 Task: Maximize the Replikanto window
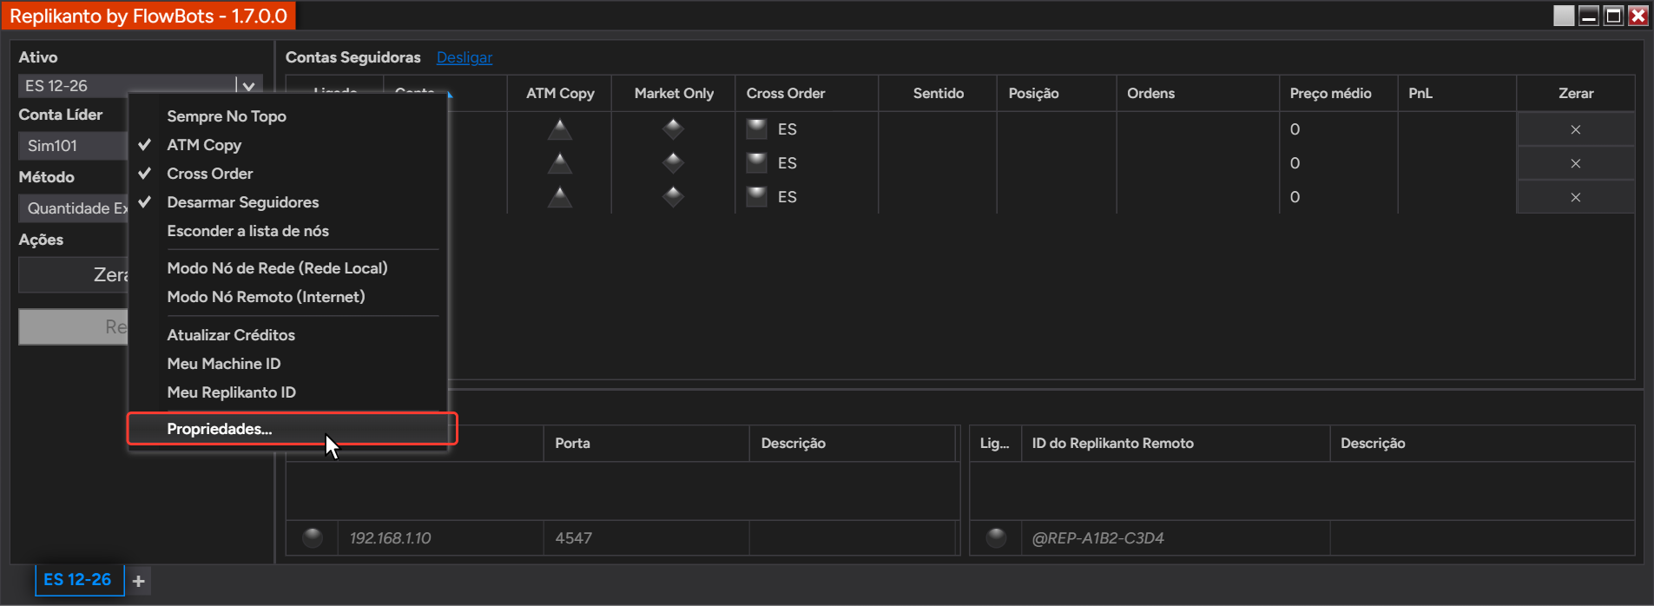(1613, 16)
